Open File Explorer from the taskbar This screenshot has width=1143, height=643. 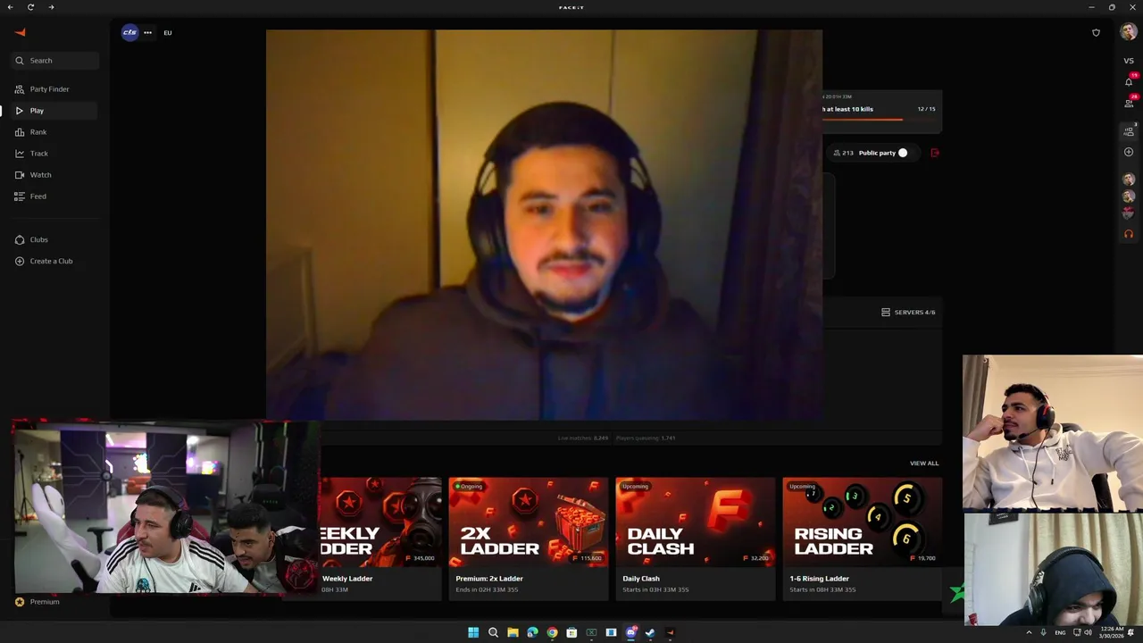[x=513, y=632]
